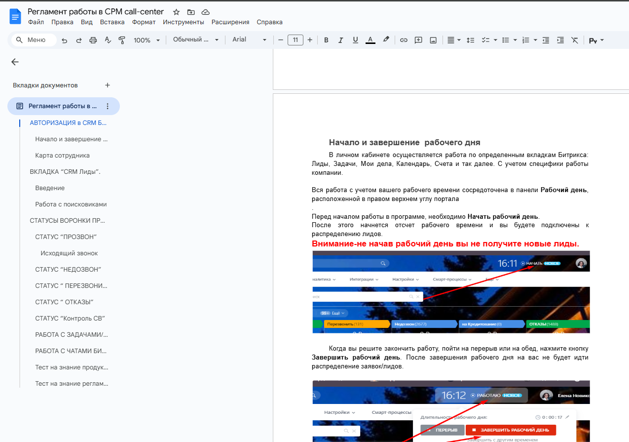Toggle italic formatting
The image size is (629, 442).
tap(341, 40)
